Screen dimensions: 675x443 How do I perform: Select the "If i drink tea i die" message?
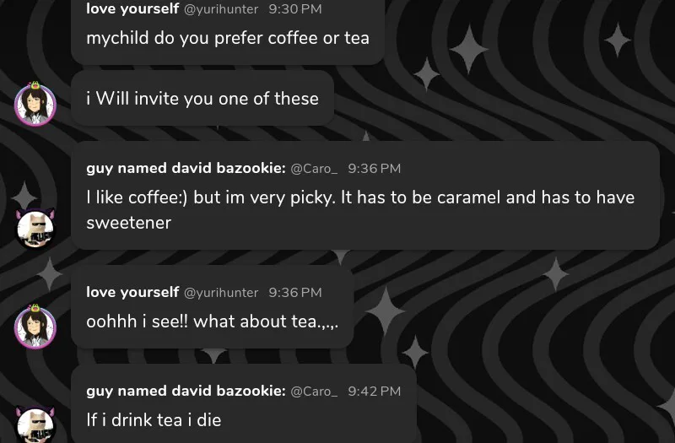pos(154,419)
